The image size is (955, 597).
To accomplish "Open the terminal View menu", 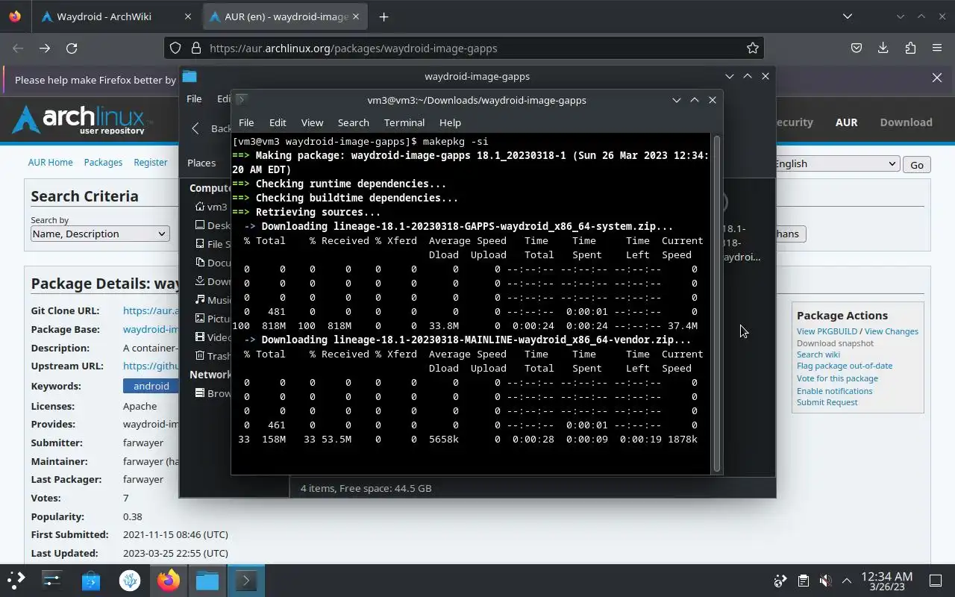I will point(312,122).
